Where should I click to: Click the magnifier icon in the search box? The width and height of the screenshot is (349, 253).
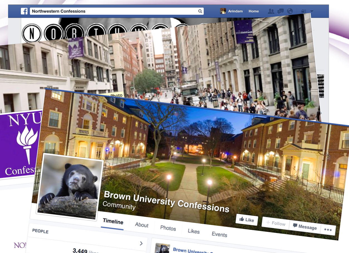[x=200, y=11]
